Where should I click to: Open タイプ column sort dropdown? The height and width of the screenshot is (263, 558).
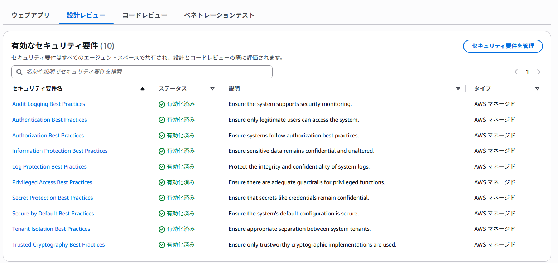(x=537, y=89)
